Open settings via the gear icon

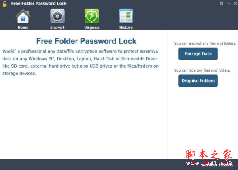click(x=221, y=4)
